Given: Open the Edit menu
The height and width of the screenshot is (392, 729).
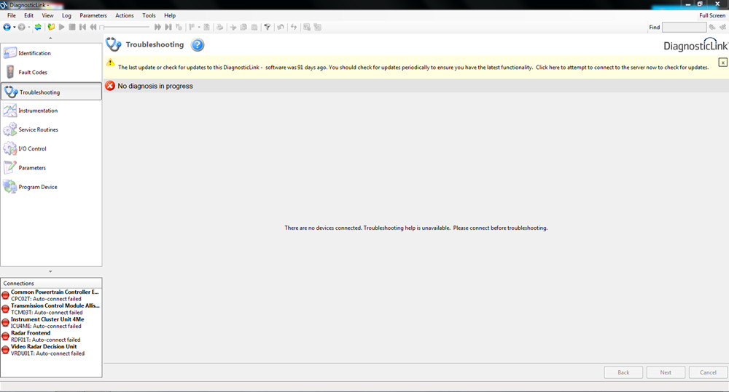Looking at the screenshot, I should (x=29, y=15).
